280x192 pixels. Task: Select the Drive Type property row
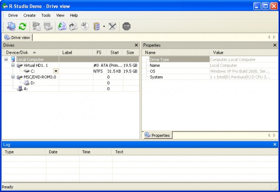pyautogui.click(x=210, y=60)
